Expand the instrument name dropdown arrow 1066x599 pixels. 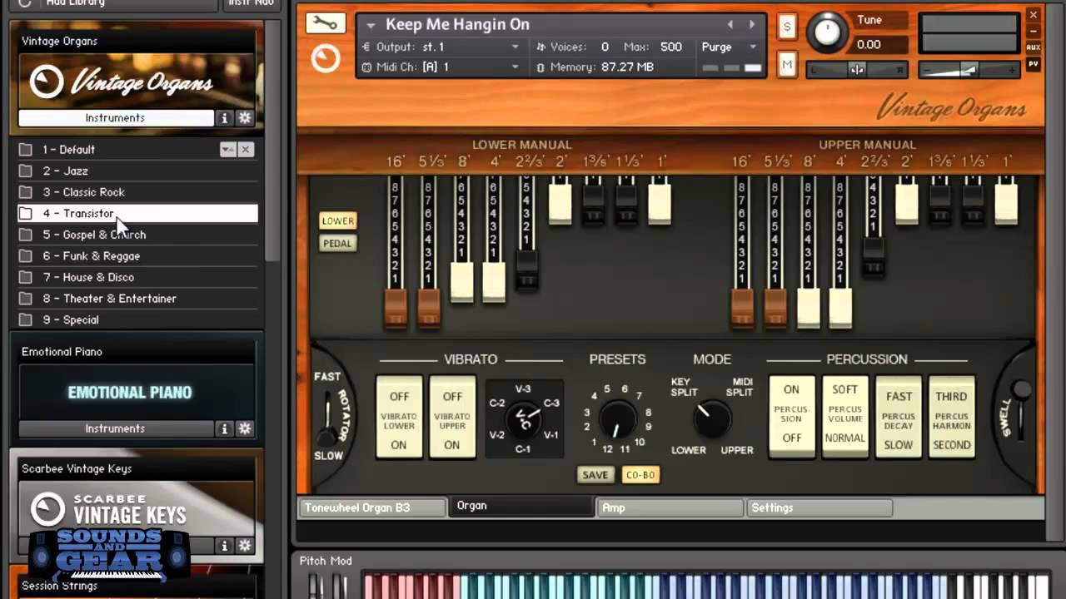click(x=371, y=25)
